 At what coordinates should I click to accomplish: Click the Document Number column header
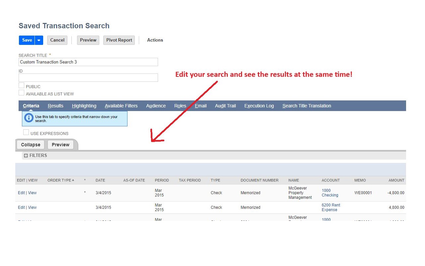pyautogui.click(x=260, y=180)
